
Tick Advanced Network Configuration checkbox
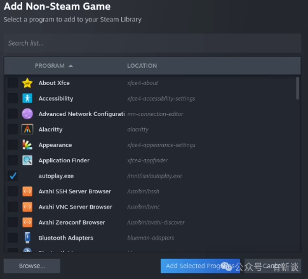pyautogui.click(x=13, y=114)
